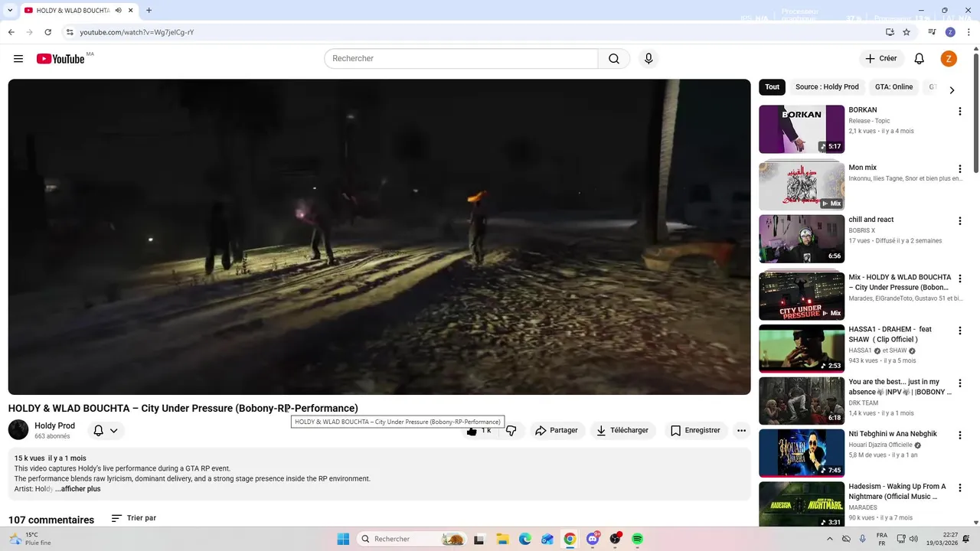Image resolution: width=980 pixels, height=551 pixels.
Task: Open the Holdy Prod channel avatar
Action: pyautogui.click(x=18, y=430)
